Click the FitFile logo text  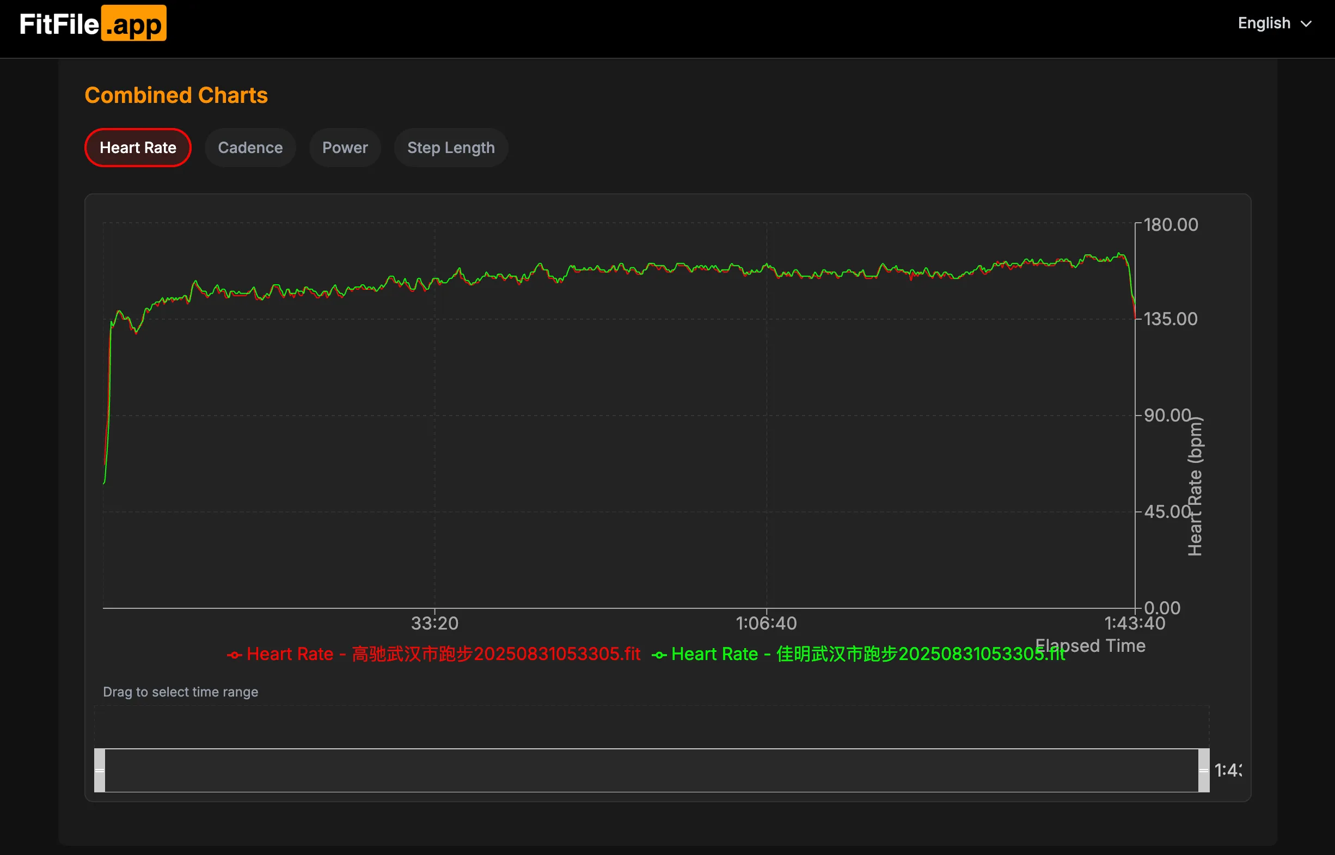click(59, 24)
